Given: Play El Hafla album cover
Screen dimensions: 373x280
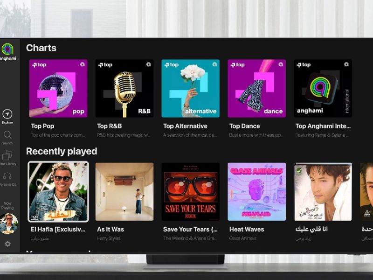Looking at the screenshot, I should point(58,192).
